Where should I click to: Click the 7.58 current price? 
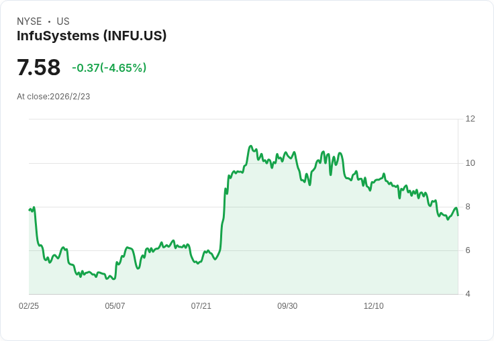point(38,68)
